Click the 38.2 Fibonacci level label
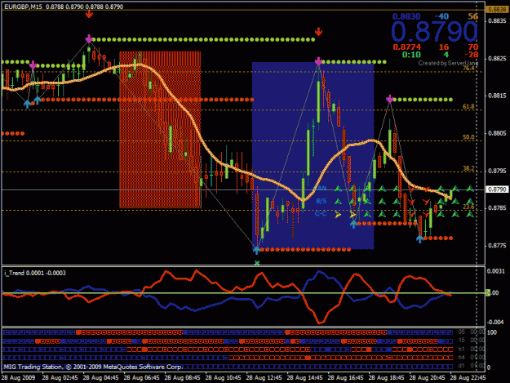510x383 pixels. pos(468,168)
